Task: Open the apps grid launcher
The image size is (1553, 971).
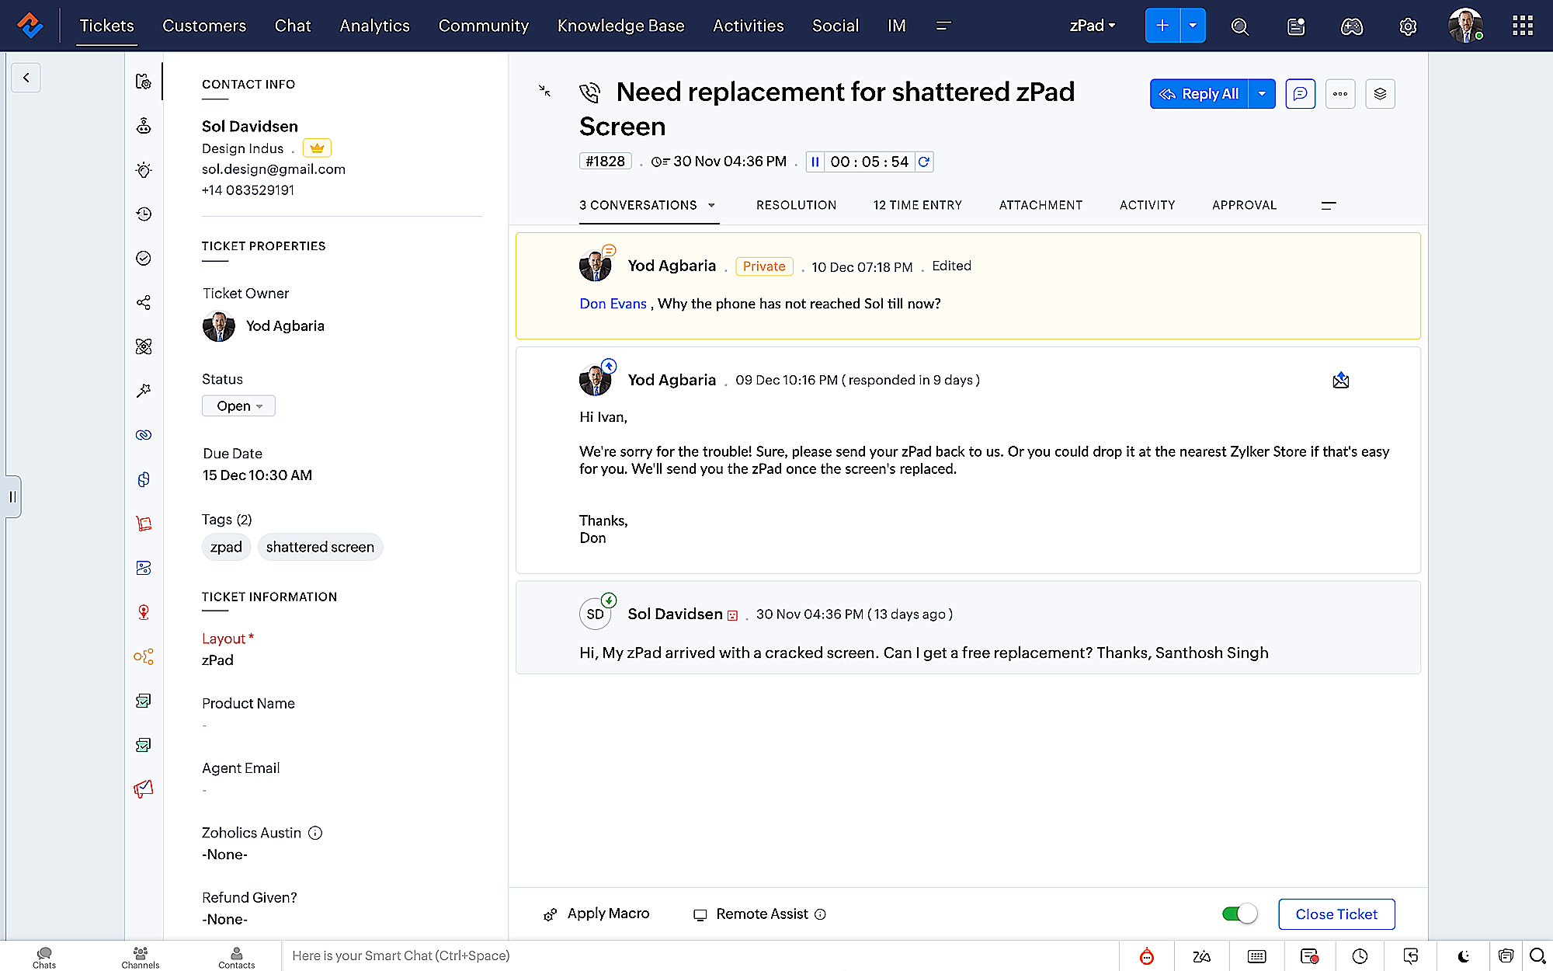Action: point(1522,26)
